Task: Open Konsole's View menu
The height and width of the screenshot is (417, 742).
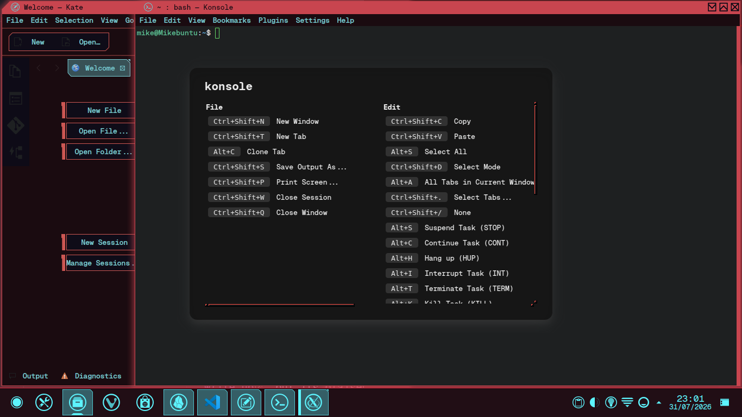Action: 197,20
